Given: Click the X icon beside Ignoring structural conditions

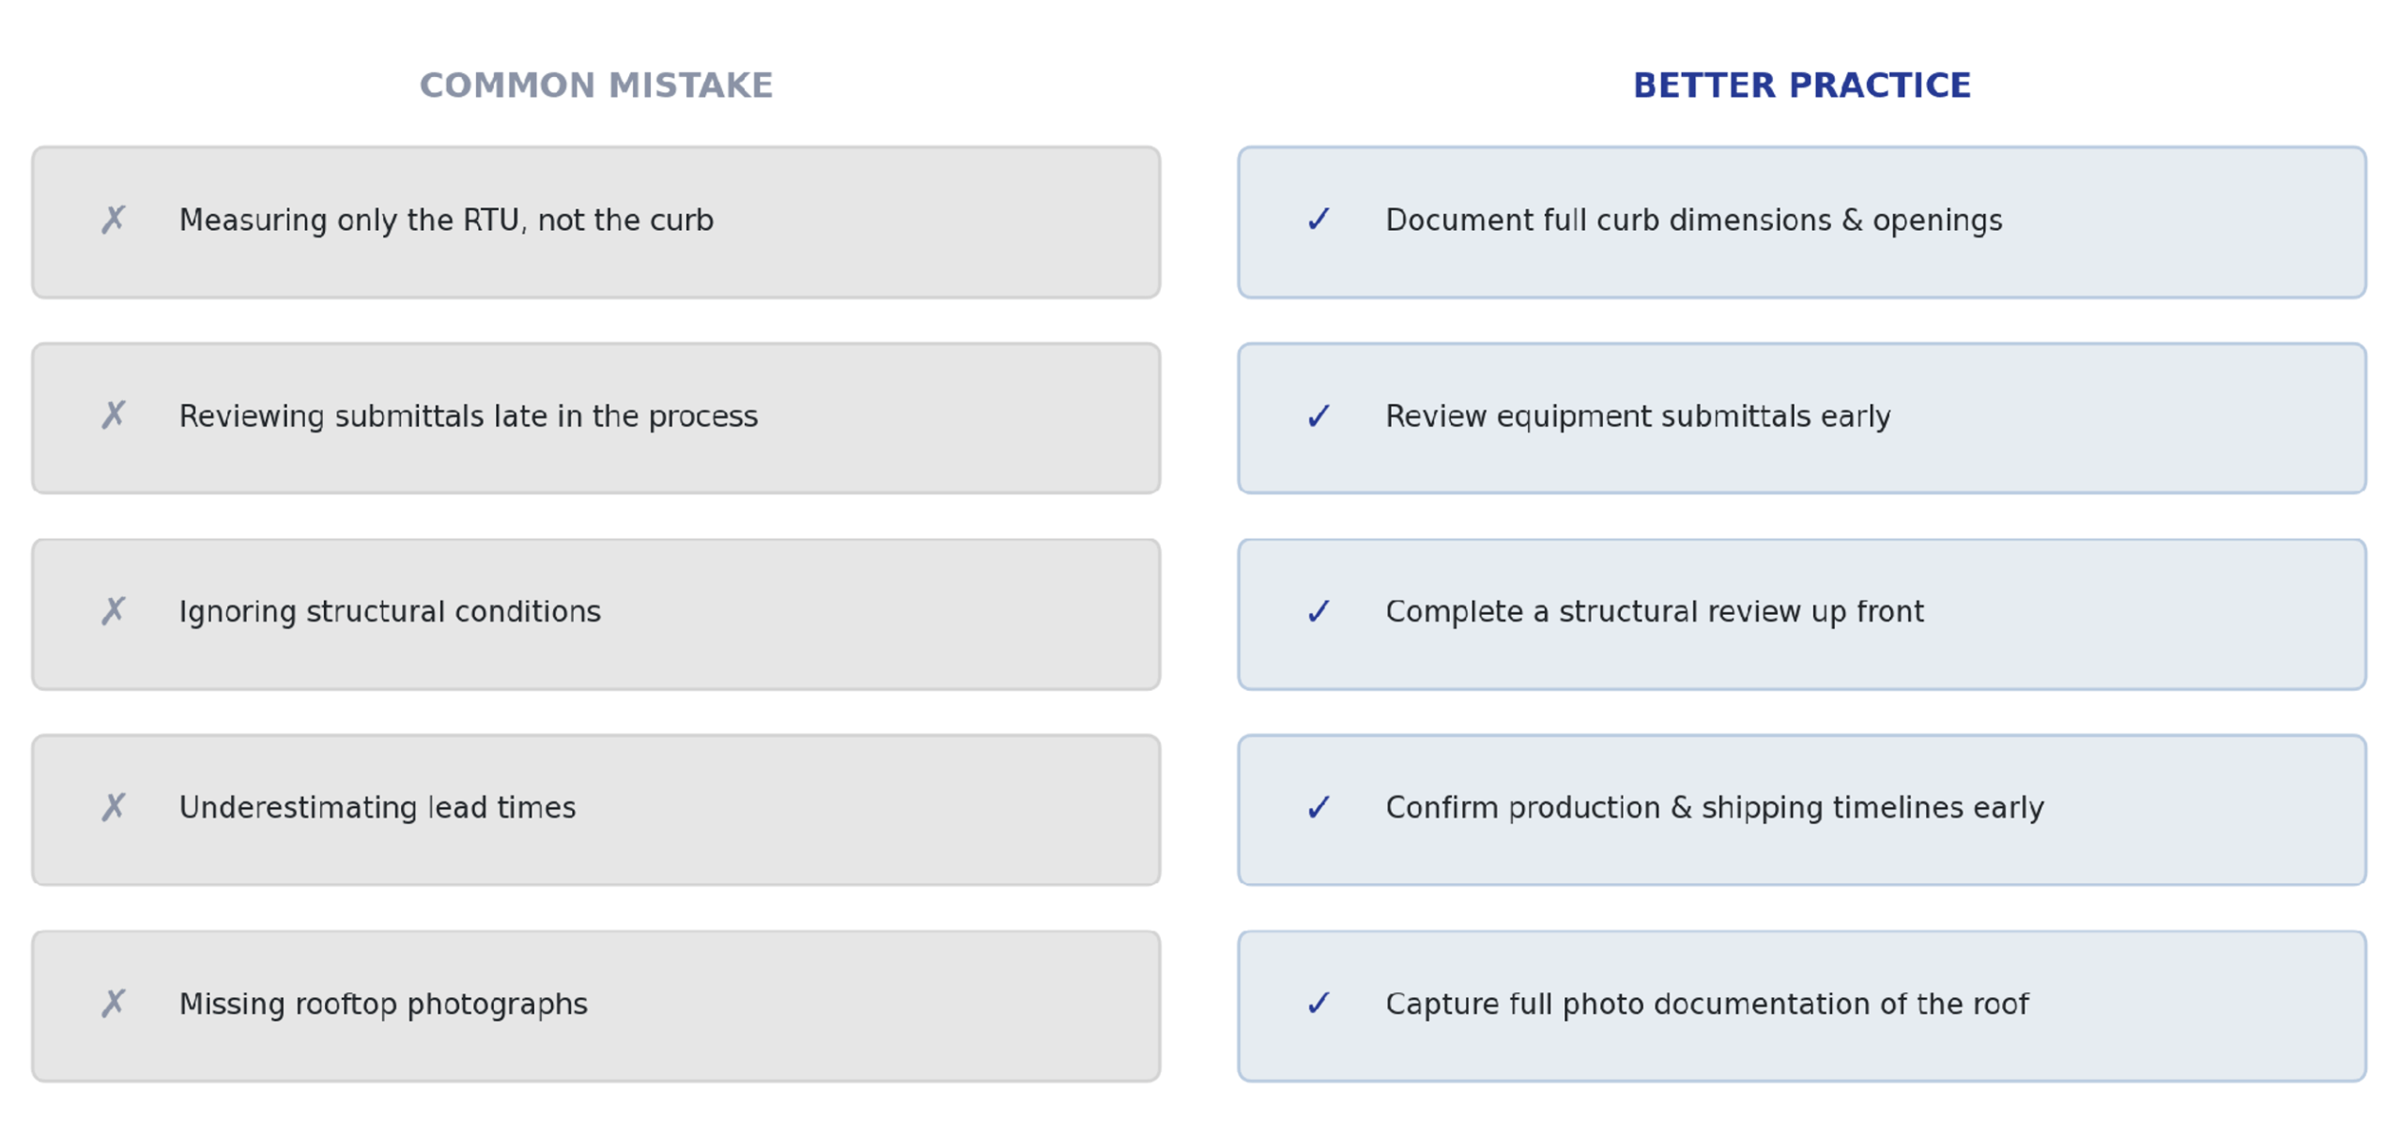Looking at the screenshot, I should (x=113, y=610).
